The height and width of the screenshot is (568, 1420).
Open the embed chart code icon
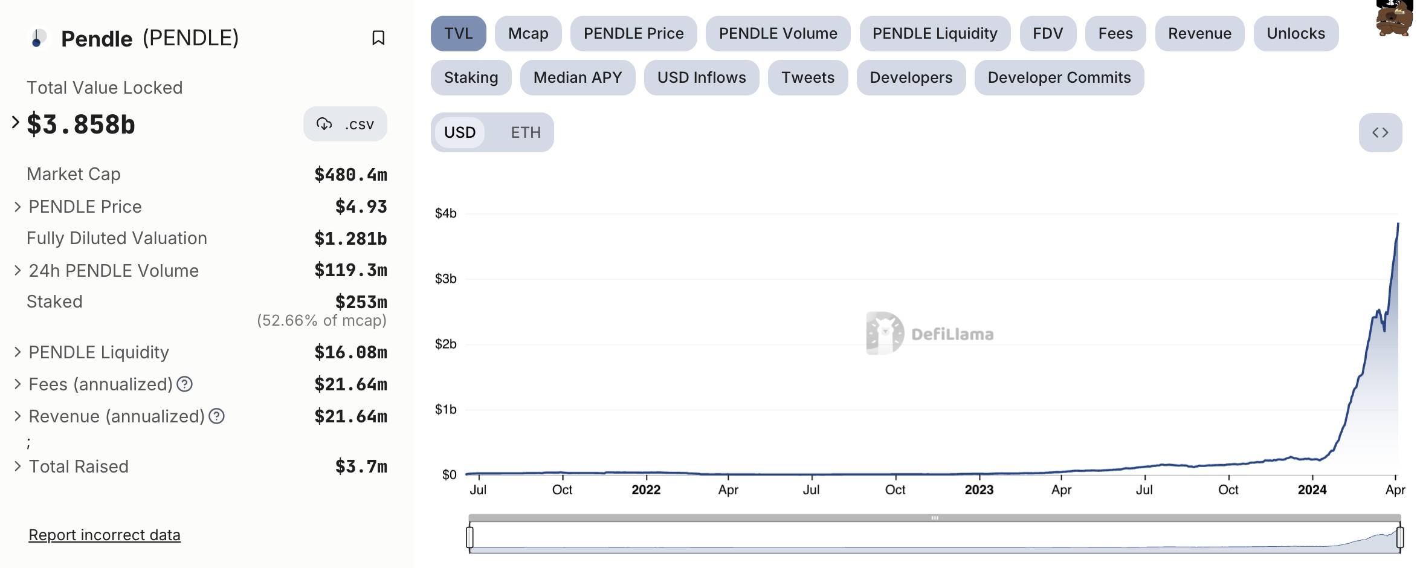tap(1380, 132)
